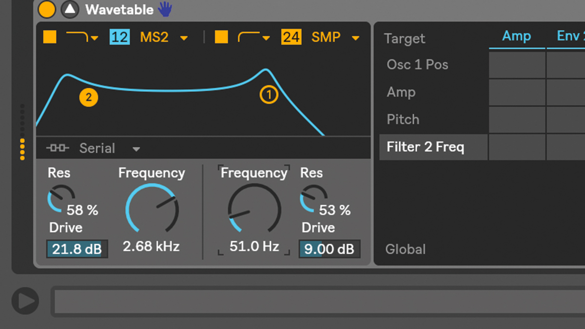
Task: Select the 51.0 Hz frequency value
Action: (253, 246)
